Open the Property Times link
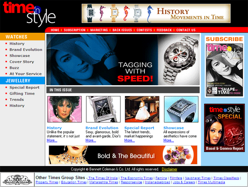This screenshot has height=187, width=248. pyautogui.click(x=47, y=182)
